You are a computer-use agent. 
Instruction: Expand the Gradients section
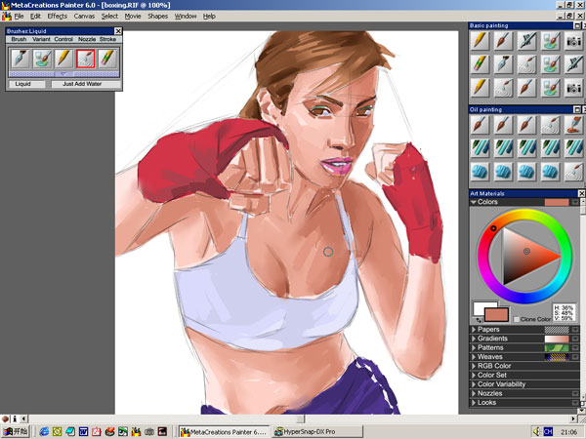(x=475, y=339)
